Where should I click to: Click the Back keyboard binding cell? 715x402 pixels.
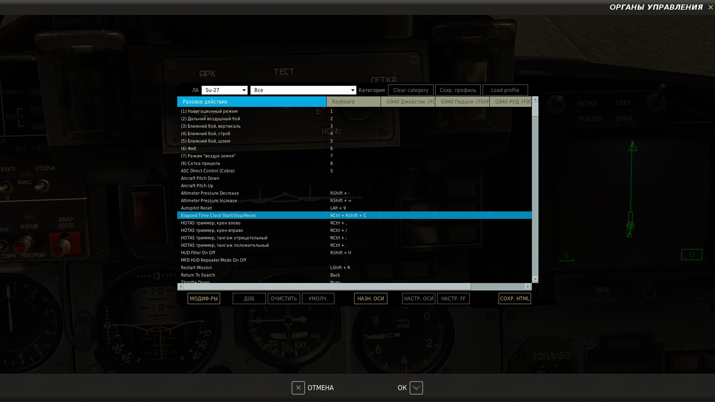point(353,275)
